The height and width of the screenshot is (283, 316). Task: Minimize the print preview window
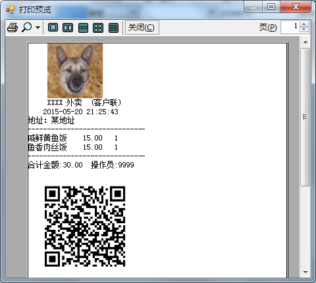(x=253, y=7)
